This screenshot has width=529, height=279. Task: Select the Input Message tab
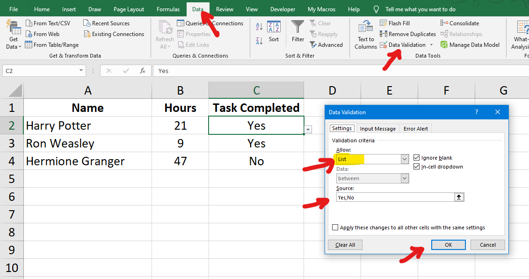(x=378, y=129)
